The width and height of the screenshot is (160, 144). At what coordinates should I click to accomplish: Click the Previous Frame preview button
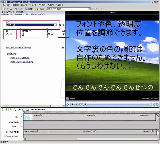click(x=79, y=105)
